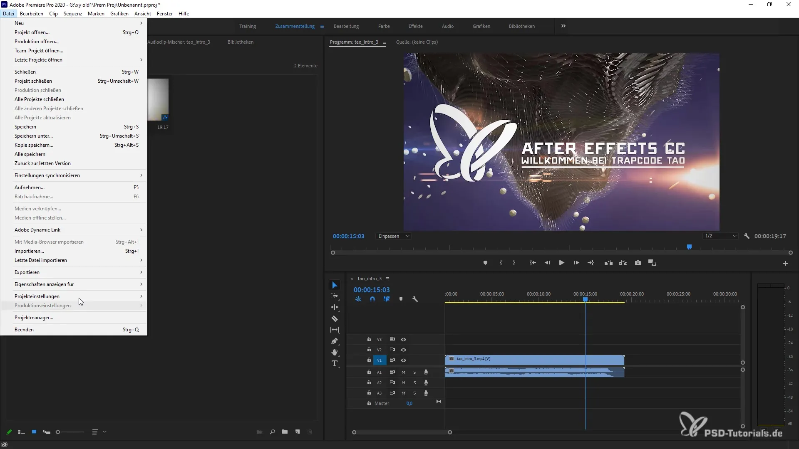The height and width of the screenshot is (449, 799).
Task: Toggle V1 track visibility eye
Action: tap(403, 360)
